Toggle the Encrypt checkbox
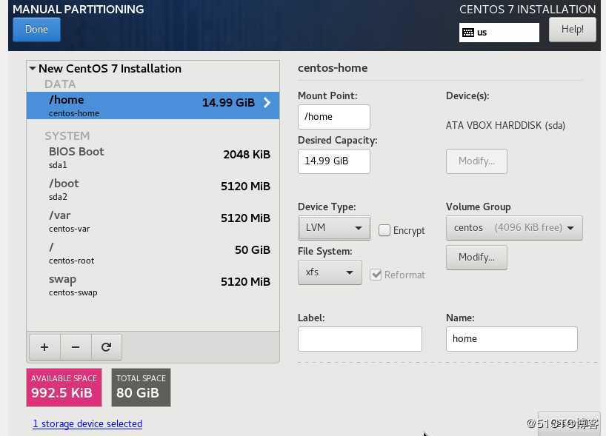 coord(384,230)
